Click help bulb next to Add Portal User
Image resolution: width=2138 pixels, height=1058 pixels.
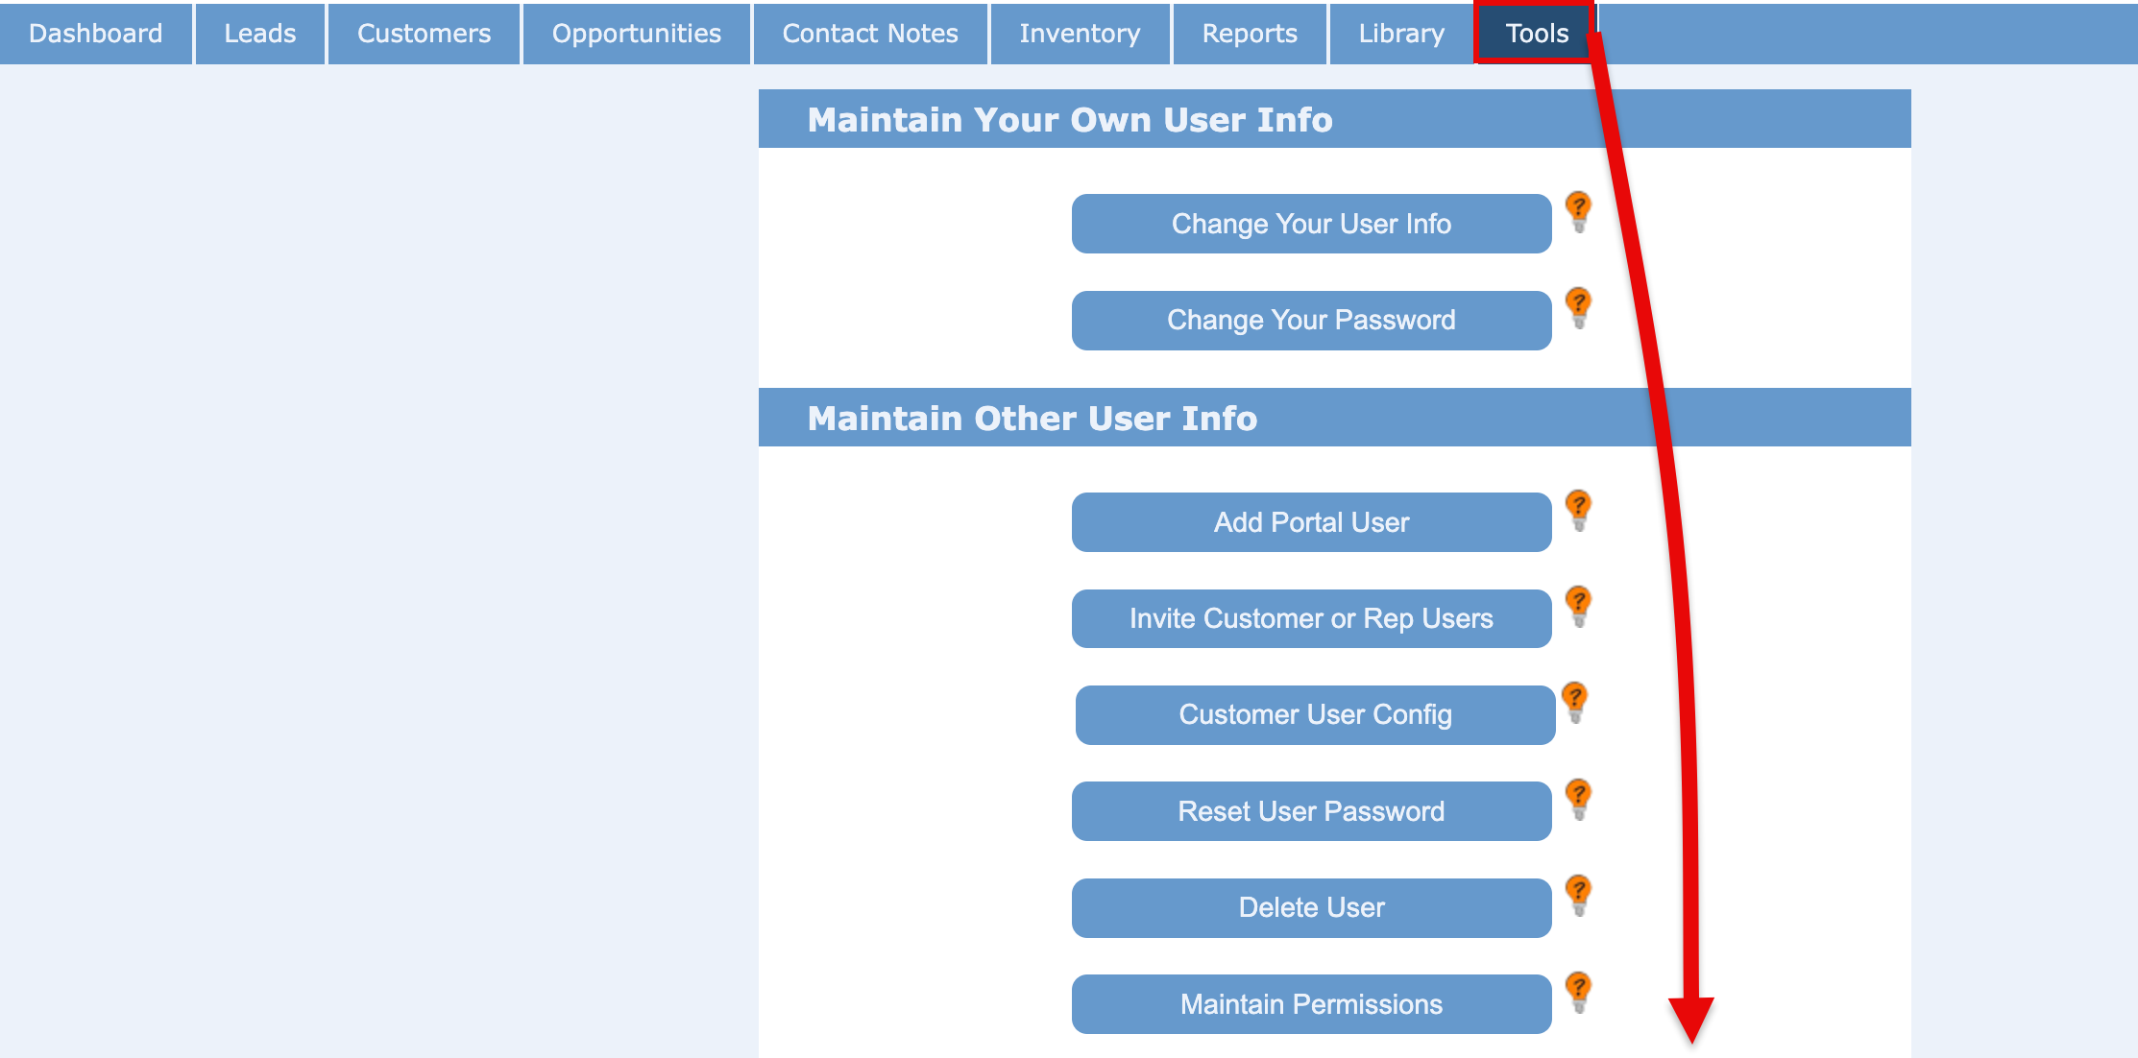1578,510
